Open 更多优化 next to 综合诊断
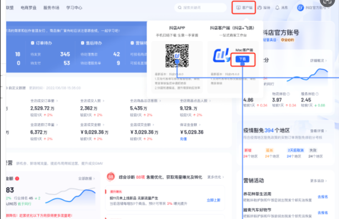Screen dimensions: 339x219 coord(216,177)
